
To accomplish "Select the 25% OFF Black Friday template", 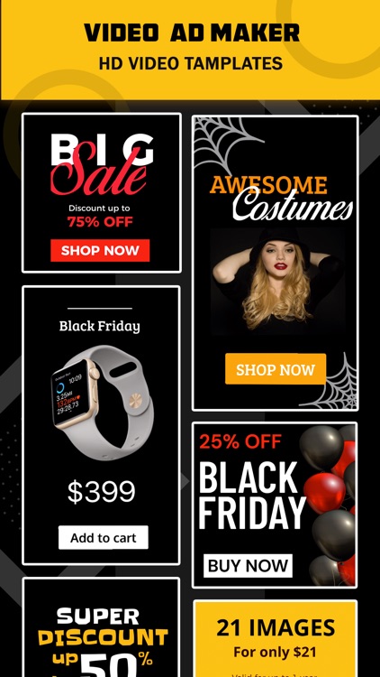I will (275, 505).
